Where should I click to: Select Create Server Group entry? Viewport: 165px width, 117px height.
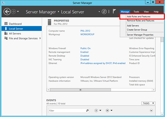click(142, 30)
